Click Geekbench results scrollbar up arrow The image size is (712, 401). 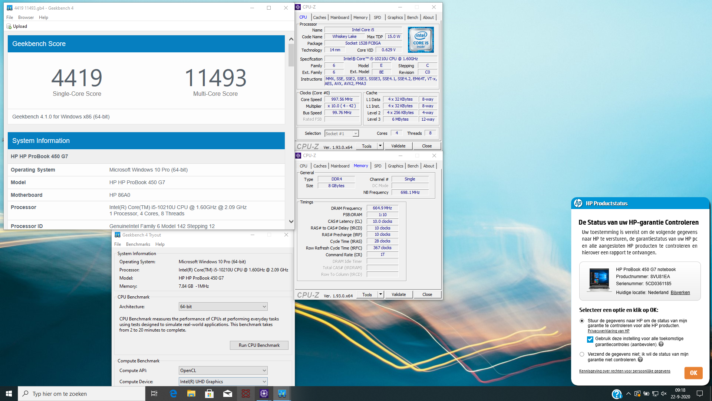coord(291,39)
